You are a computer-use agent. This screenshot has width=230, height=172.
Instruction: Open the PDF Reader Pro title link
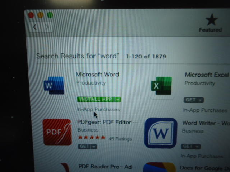pos(105,167)
